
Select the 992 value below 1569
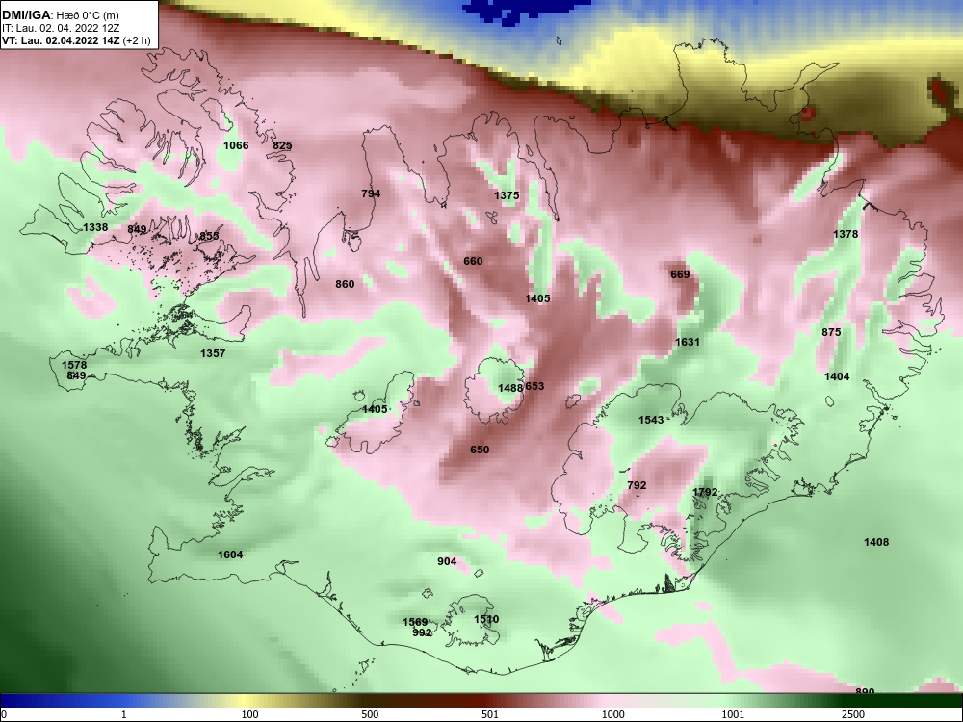click(422, 632)
